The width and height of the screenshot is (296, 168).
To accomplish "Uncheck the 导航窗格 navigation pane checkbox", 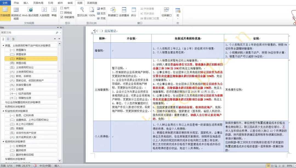I will tap(62, 17).
